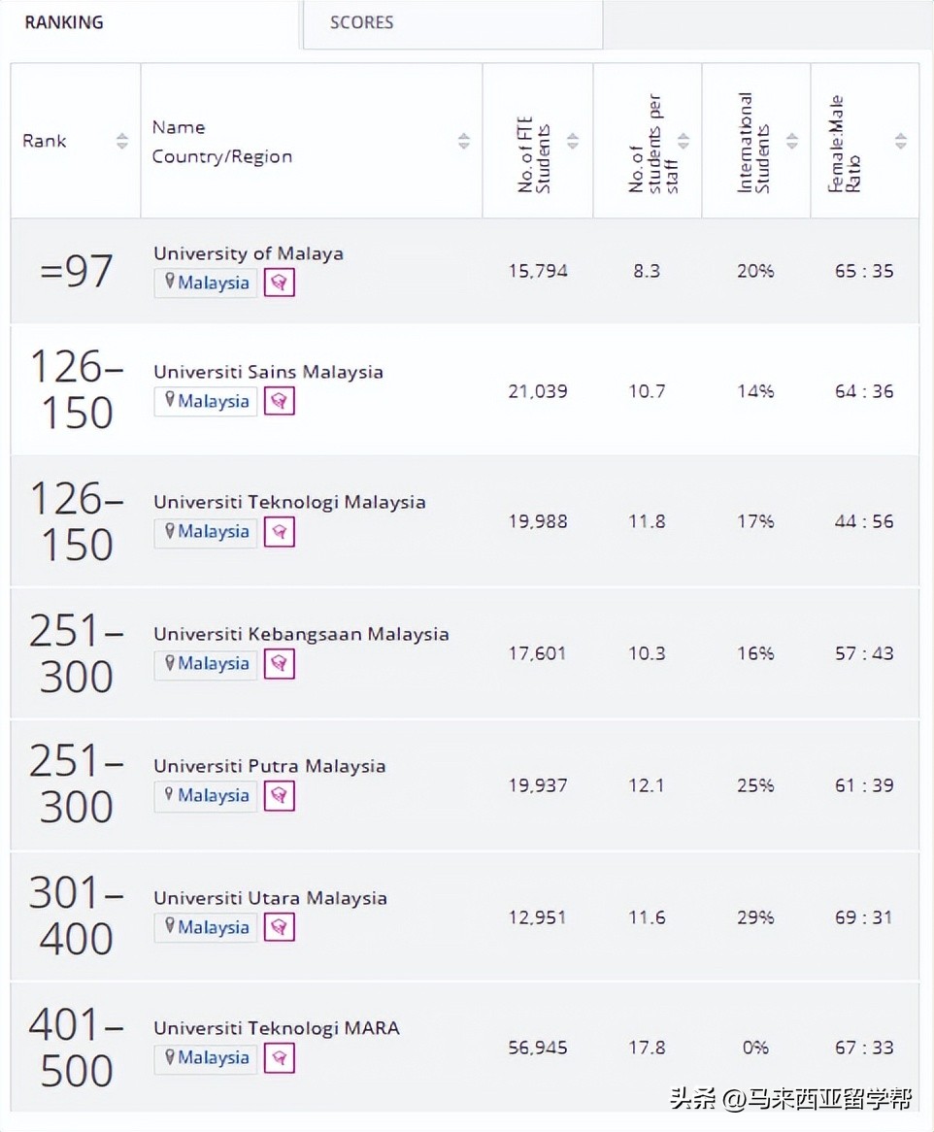The height and width of the screenshot is (1132, 934).
Task: Click the purple badge icon for Universiti Teknologi MARA
Action: 280,1058
